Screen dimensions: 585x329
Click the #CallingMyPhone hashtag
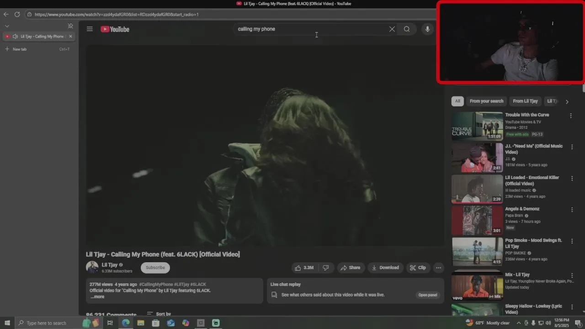[156, 284]
